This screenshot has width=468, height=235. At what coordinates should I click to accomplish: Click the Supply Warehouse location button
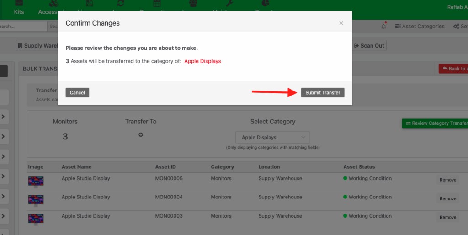click(x=37, y=46)
